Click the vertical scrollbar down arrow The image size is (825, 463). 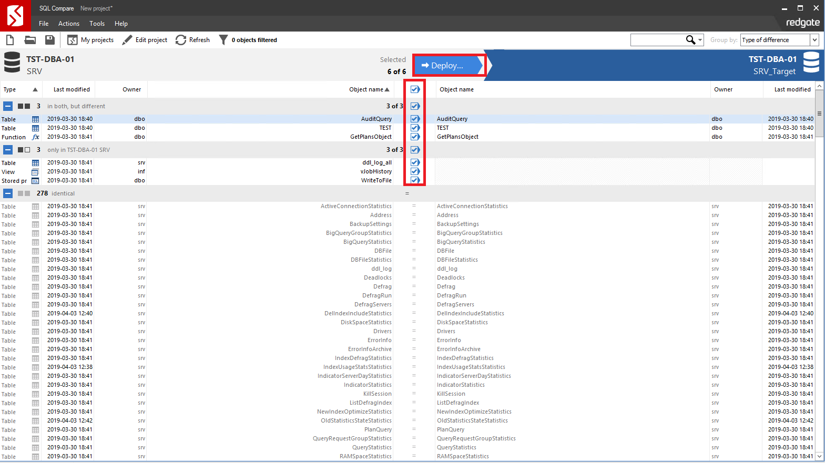click(819, 457)
